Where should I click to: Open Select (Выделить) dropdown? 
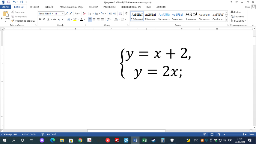[238, 21]
